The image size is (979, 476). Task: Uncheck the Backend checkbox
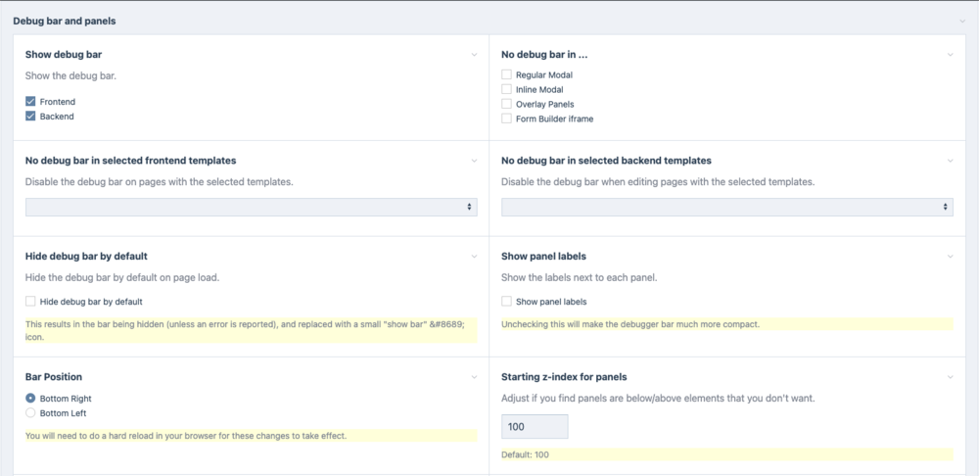click(x=31, y=117)
